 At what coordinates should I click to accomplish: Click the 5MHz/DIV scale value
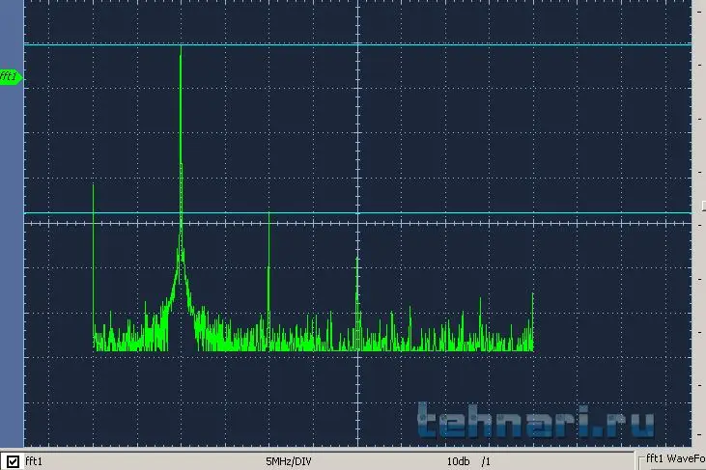pos(289,461)
